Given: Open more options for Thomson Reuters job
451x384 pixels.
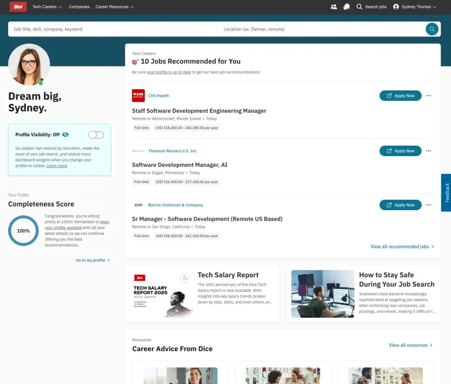Looking at the screenshot, I should (429, 151).
